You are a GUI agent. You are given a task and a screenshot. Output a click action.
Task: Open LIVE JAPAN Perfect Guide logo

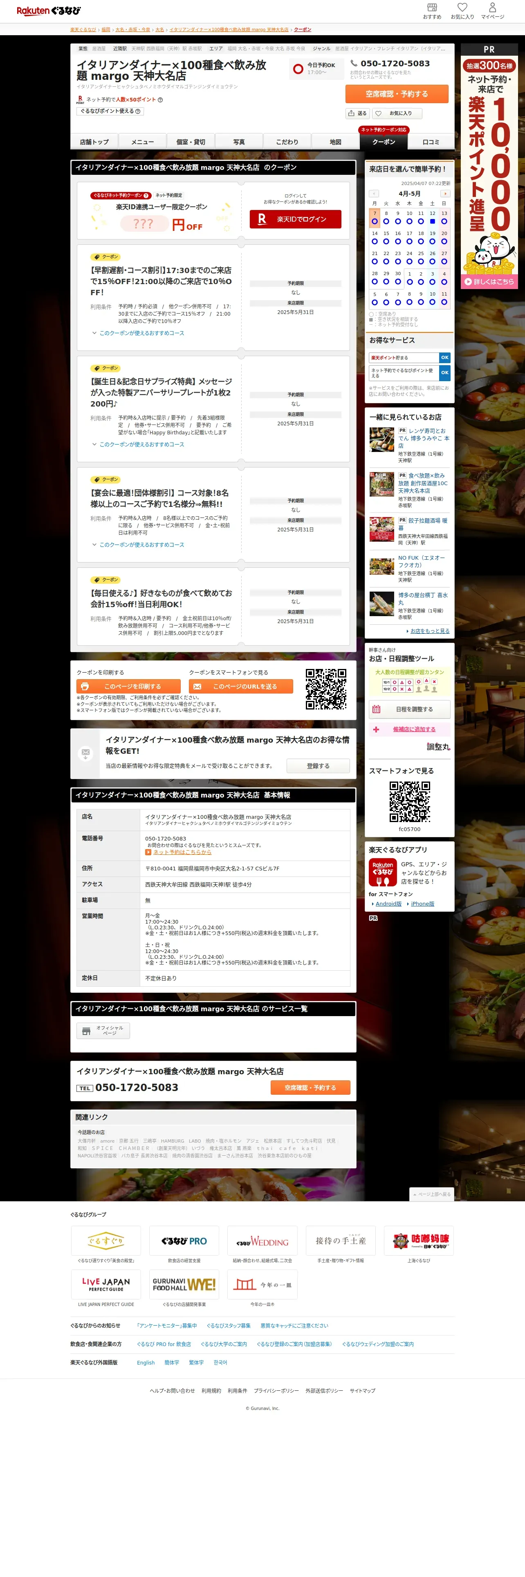[106, 1284]
